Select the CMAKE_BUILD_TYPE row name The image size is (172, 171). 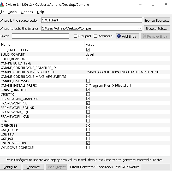point(16,63)
